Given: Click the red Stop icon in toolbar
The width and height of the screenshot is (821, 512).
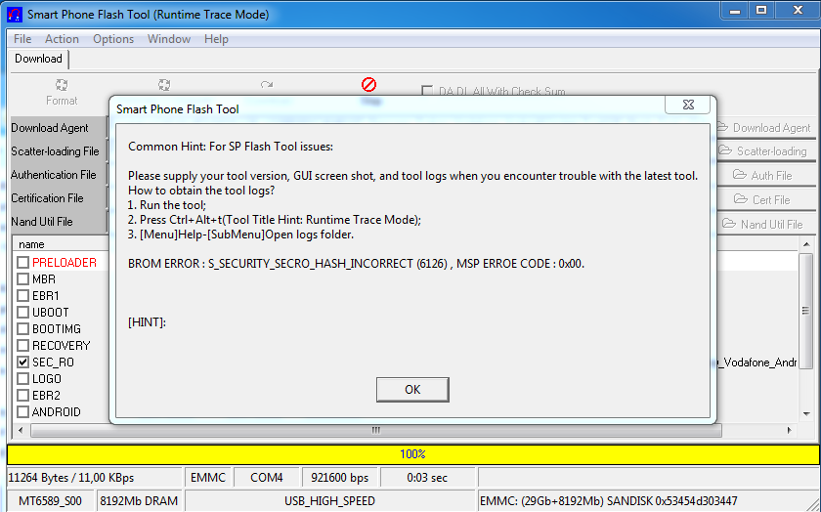Looking at the screenshot, I should [x=369, y=85].
